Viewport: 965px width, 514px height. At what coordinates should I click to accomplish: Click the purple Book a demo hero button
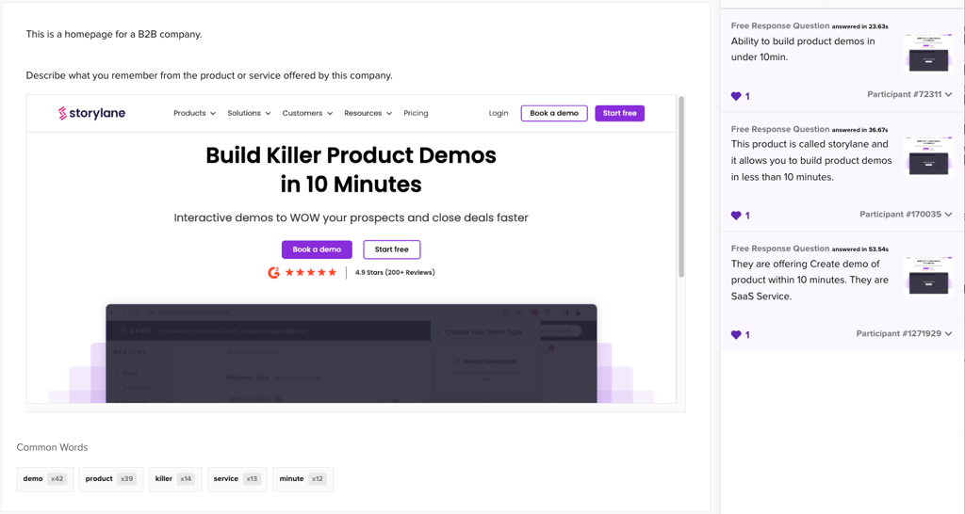[x=317, y=249]
